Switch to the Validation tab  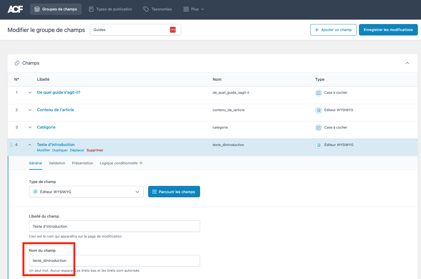pos(57,163)
